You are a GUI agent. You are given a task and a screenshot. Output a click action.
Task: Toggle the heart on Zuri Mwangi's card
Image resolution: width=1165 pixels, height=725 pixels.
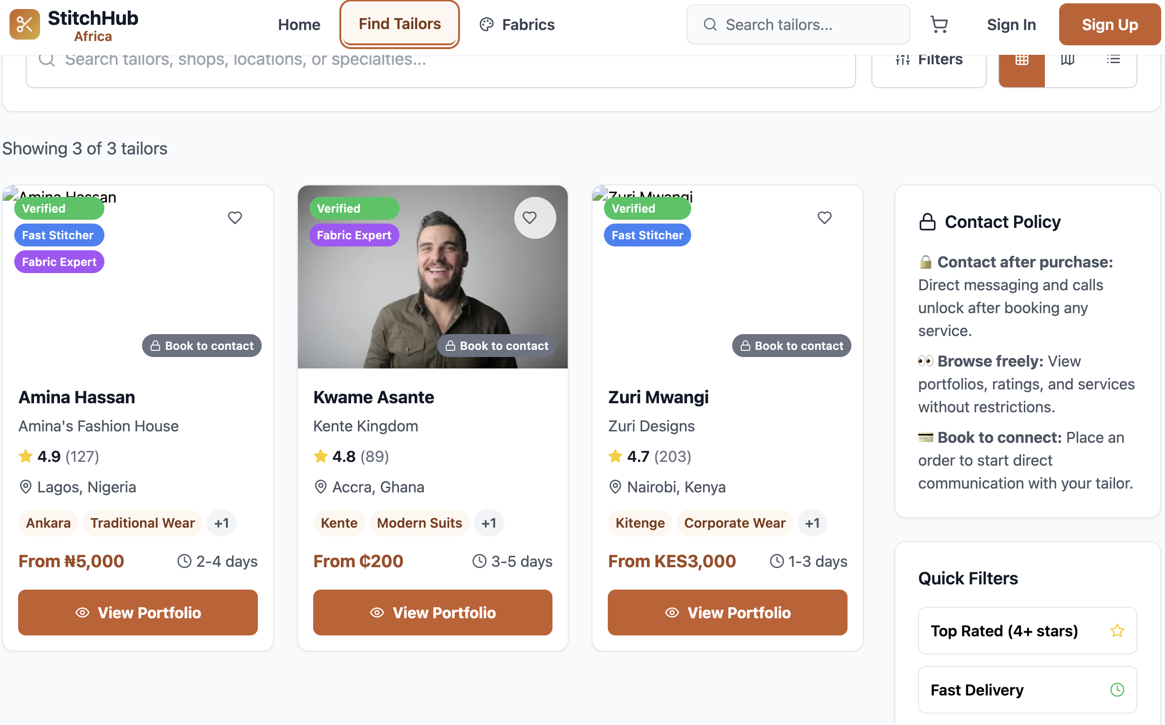click(824, 218)
